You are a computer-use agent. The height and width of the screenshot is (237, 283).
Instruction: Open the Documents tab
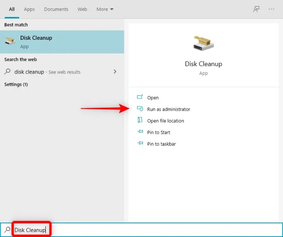click(56, 9)
